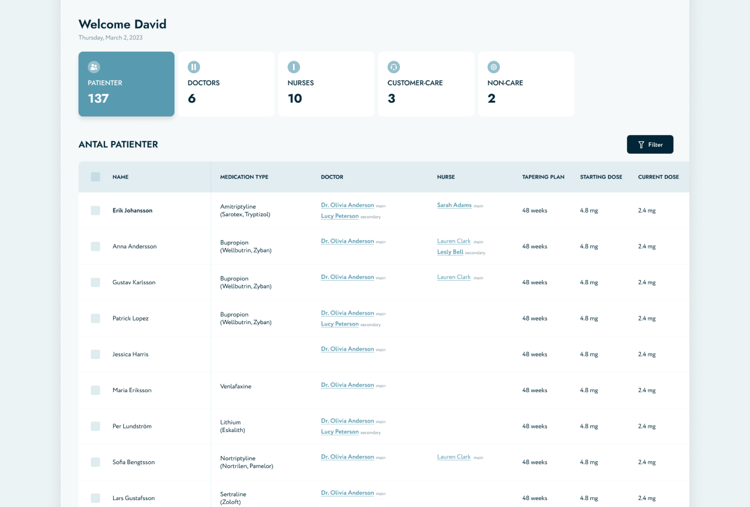Open the Nurses 10 tab card
Screen dimensions: 750x507
(327, 84)
